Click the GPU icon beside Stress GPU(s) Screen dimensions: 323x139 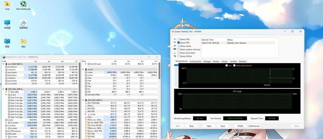(x=175, y=56)
